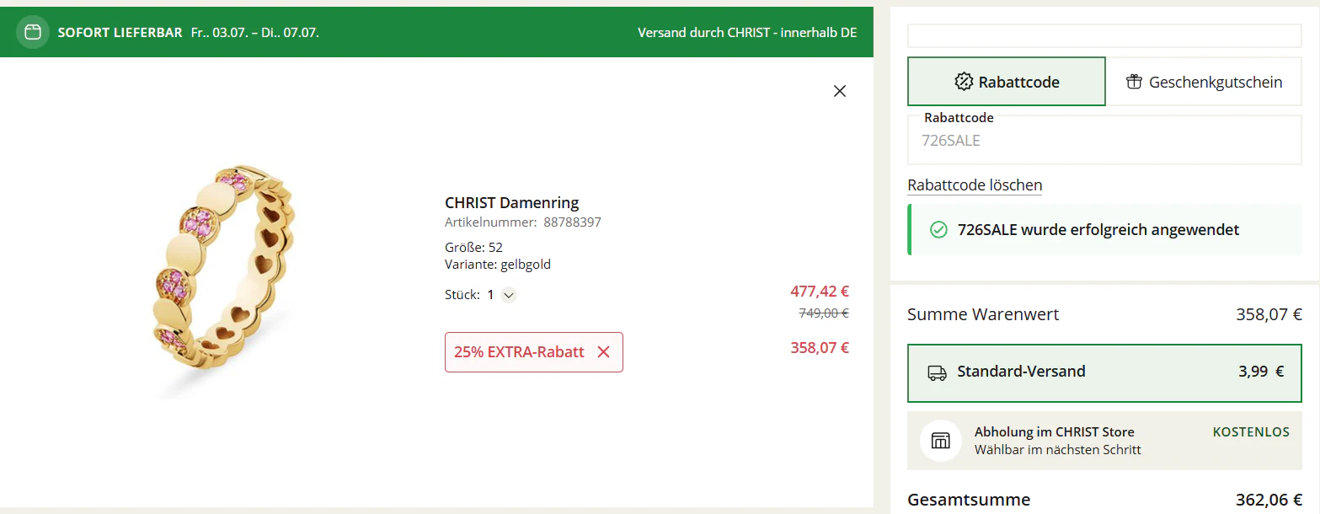The width and height of the screenshot is (1320, 514).
Task: Click the empty field above Rabattcode tab
Action: [1104, 35]
